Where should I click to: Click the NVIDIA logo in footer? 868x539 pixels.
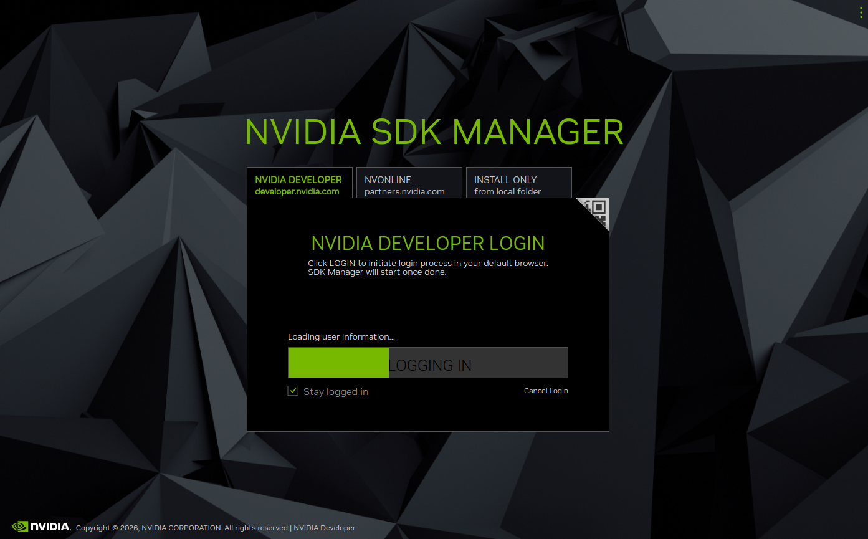pyautogui.click(x=41, y=527)
